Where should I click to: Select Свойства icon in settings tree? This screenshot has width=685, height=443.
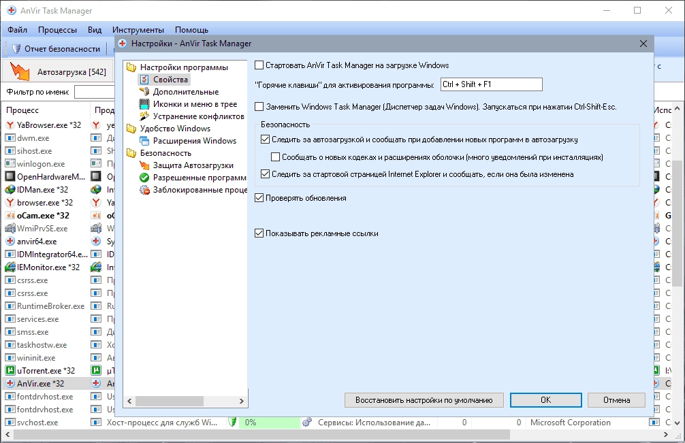[144, 80]
